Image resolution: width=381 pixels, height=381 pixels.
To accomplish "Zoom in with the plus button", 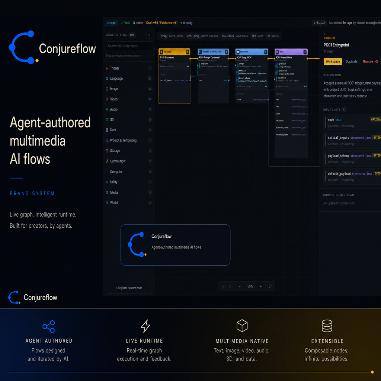I will click(x=261, y=286).
